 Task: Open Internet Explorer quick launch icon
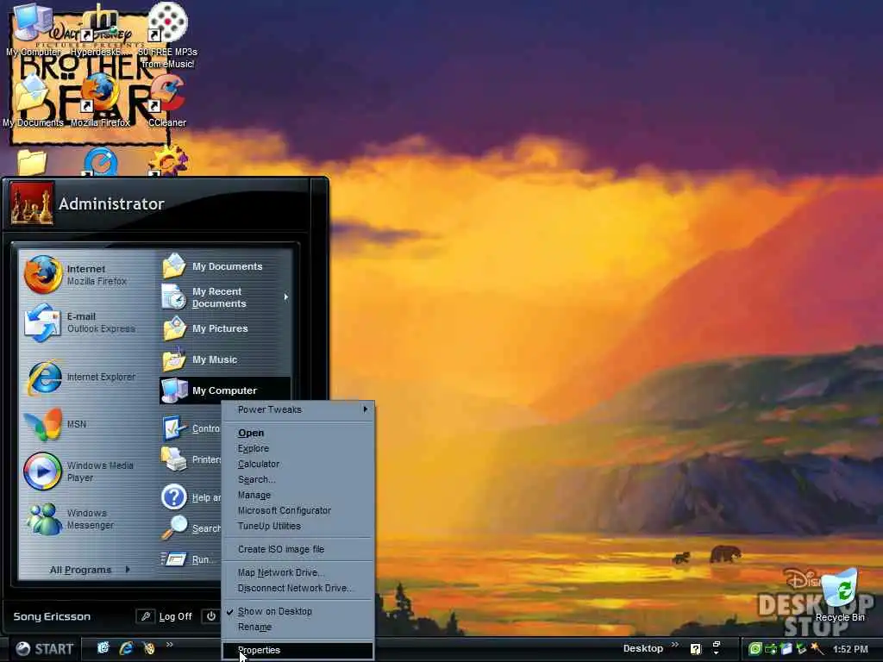[x=126, y=648]
